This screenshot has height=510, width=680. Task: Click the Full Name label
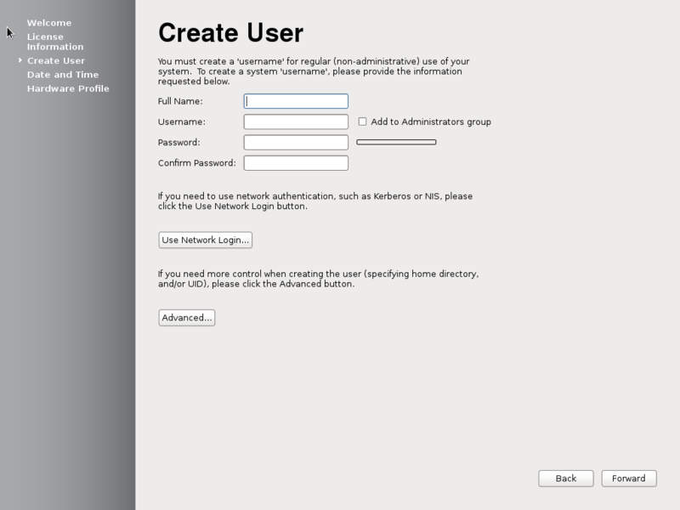180,101
